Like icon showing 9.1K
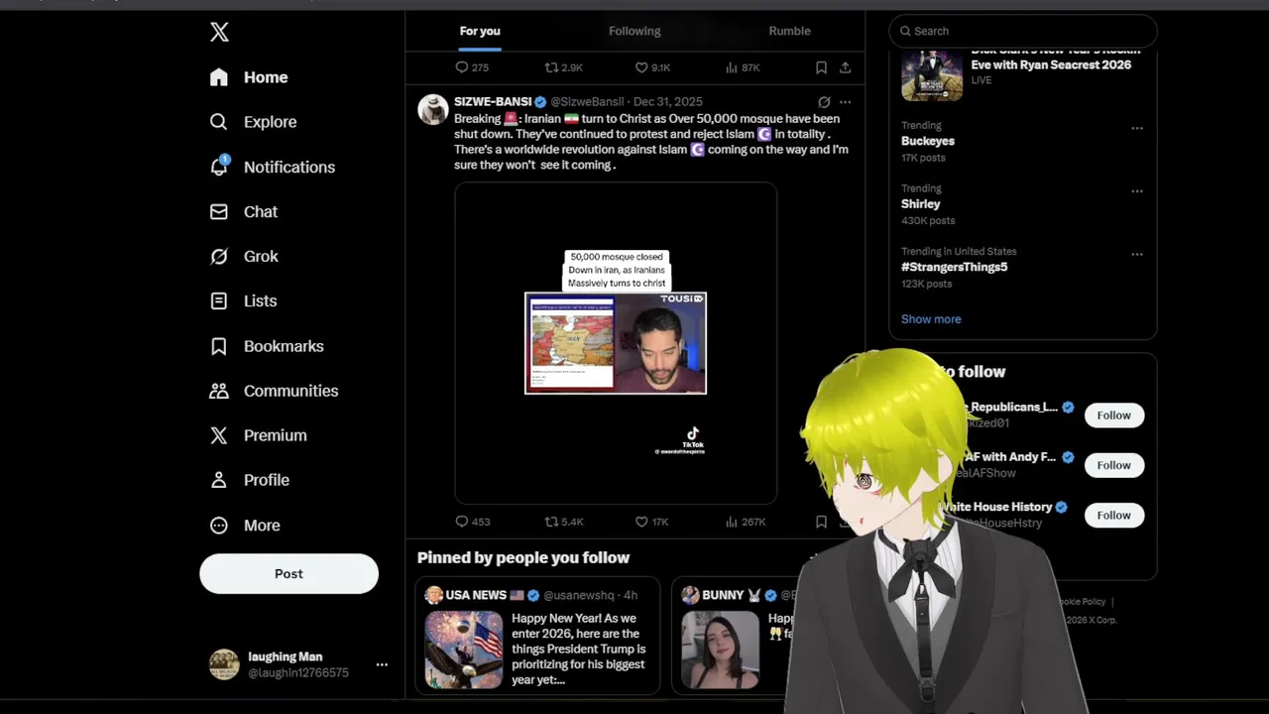Image resolution: width=1269 pixels, height=714 pixels. click(x=652, y=67)
